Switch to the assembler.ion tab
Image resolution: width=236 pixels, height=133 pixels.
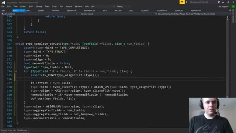pyautogui.click(x=89, y=11)
